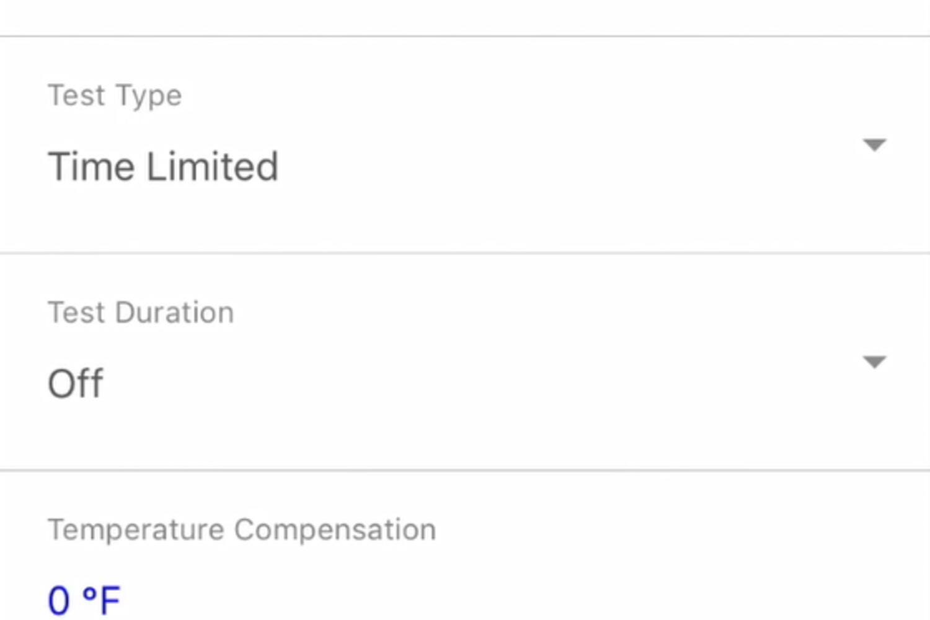This screenshot has height=620, width=930.
Task: Select the Off value under Test Duration
Action: [75, 383]
